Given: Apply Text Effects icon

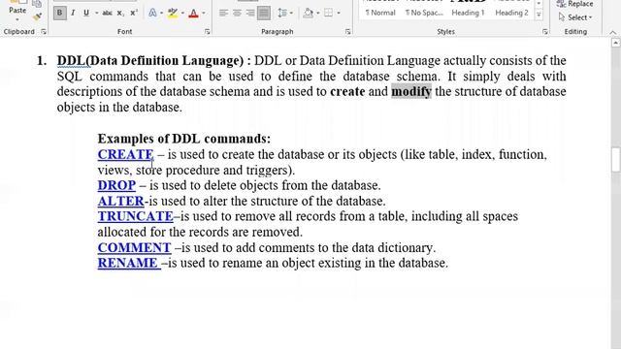Looking at the screenshot, I should [x=152, y=13].
